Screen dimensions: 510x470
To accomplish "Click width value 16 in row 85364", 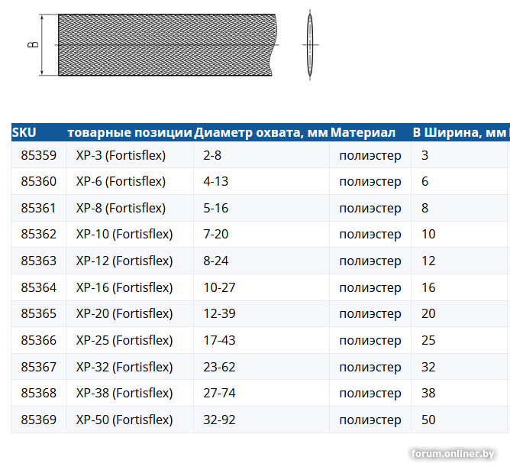I will point(428,287).
